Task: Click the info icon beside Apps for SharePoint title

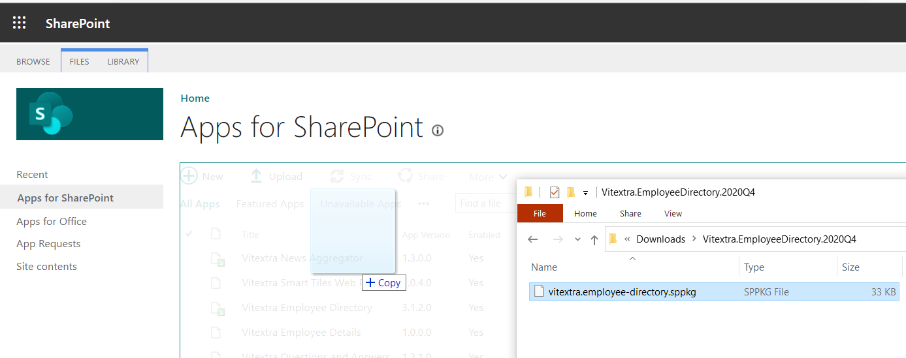Action: pos(438,130)
